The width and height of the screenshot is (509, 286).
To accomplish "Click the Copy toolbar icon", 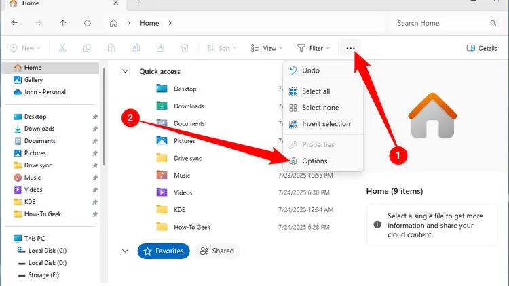I will pos(87,48).
